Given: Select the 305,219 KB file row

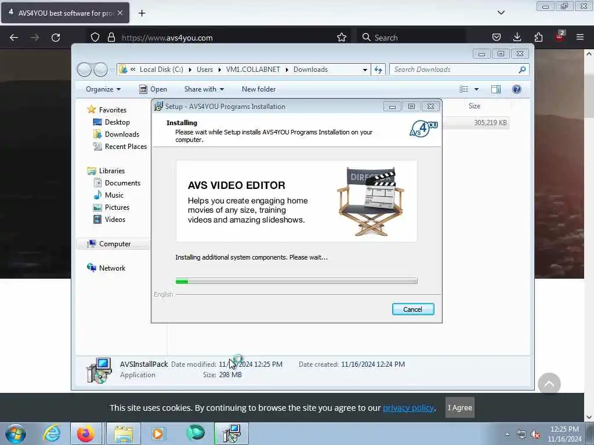Looking at the screenshot, I should pyautogui.click(x=477, y=123).
